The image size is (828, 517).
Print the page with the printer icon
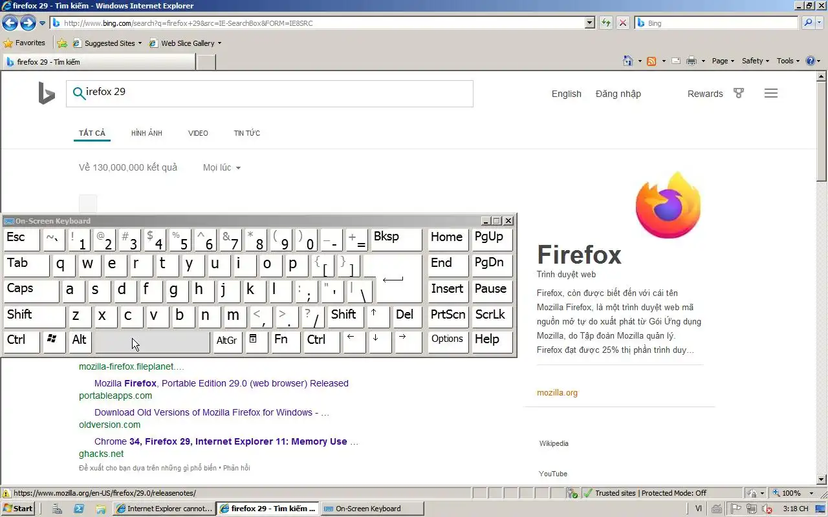[x=692, y=61]
